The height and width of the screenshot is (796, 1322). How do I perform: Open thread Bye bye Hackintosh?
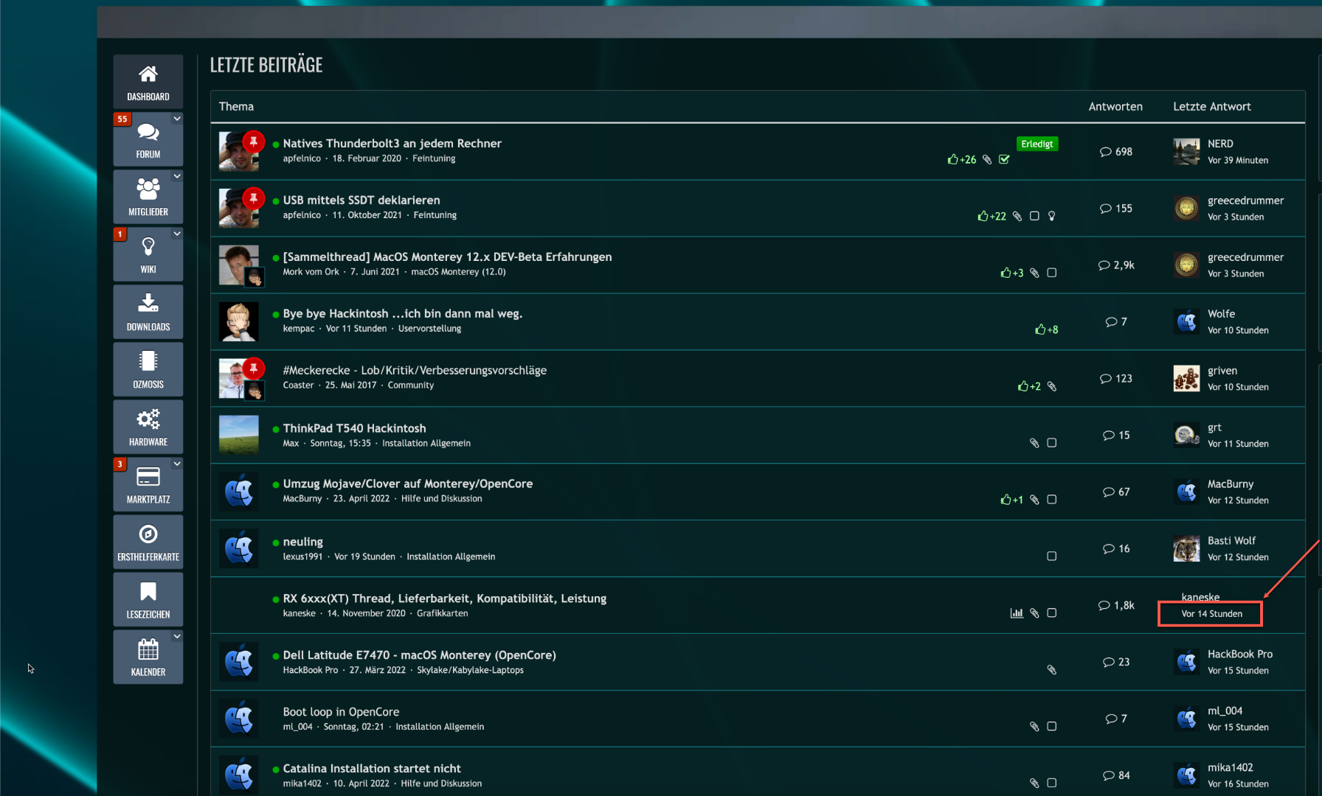(402, 313)
